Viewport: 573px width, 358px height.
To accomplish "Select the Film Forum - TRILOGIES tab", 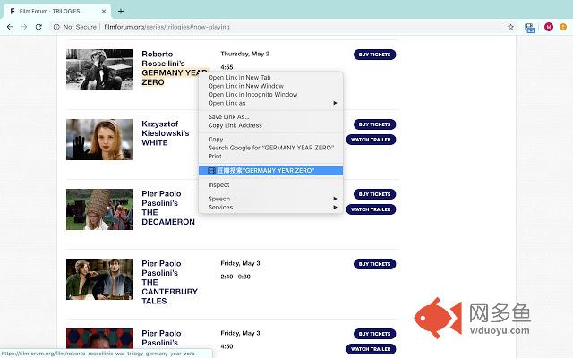I will (x=56, y=11).
